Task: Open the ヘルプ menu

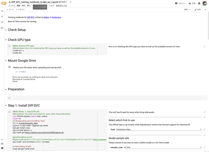Action: [x=52, y=6]
